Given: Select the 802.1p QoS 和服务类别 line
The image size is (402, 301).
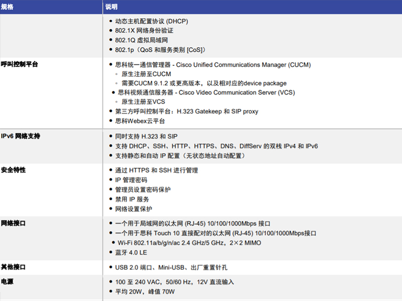Looking at the screenshot, I should (x=160, y=50).
